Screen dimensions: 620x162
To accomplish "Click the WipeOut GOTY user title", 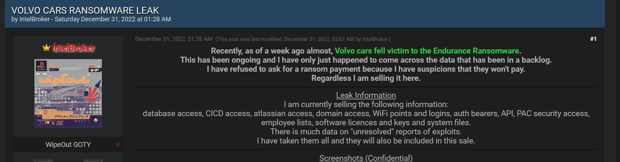I will 68,145.
